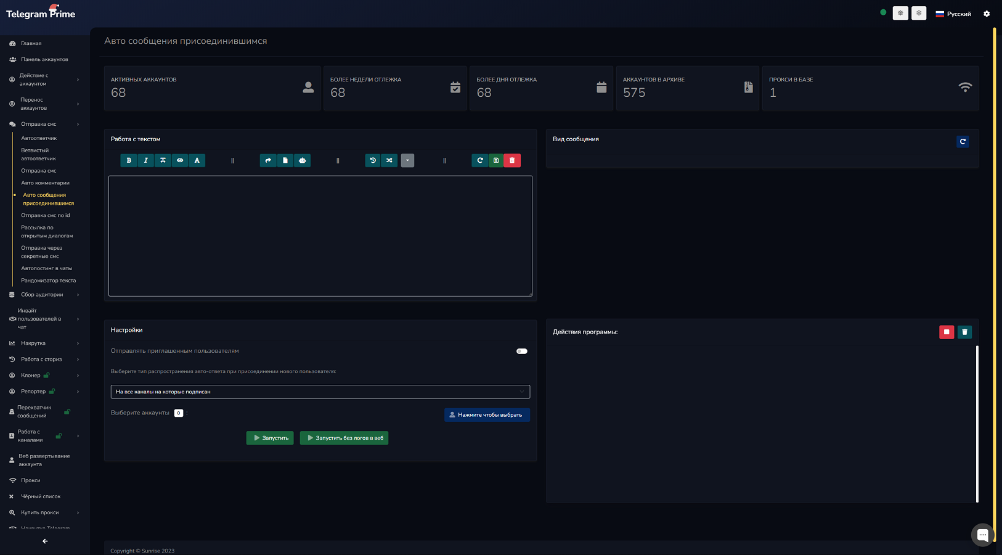Toggle the strikethrough formatting button
1002x555 pixels.
point(163,160)
